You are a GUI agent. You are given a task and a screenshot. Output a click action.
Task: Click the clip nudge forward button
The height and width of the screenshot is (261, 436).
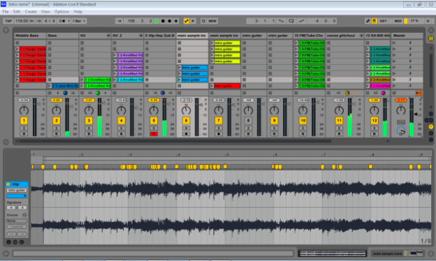(x=22, y=234)
